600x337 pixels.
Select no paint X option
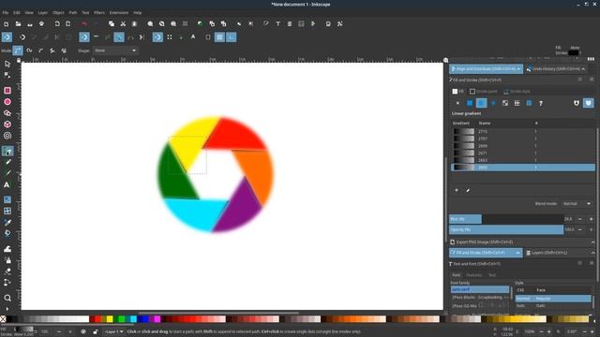pos(457,103)
